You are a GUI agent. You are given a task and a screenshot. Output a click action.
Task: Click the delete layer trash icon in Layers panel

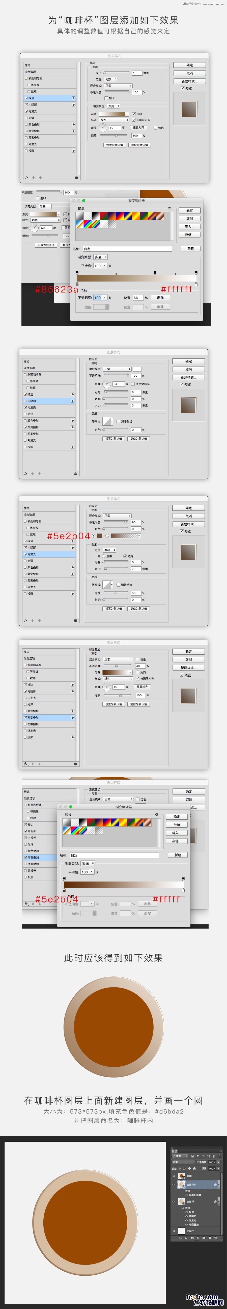(x=216, y=1238)
